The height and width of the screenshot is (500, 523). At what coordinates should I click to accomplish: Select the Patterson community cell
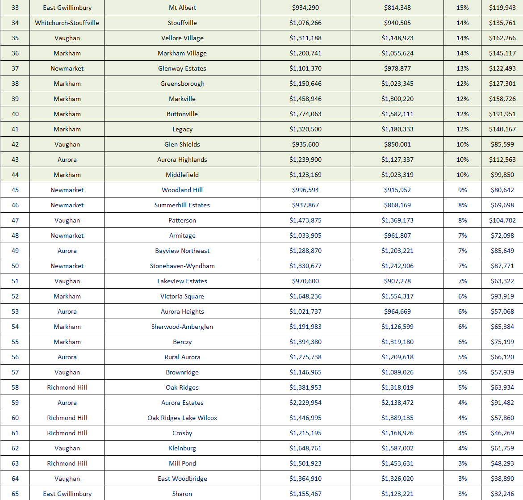pos(182,220)
